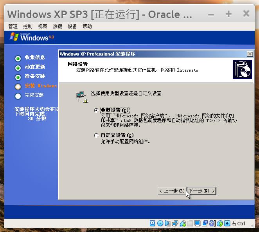This screenshot has height=232, width=259.
Task: Click the 网络设置 heading text
Action: point(77,64)
